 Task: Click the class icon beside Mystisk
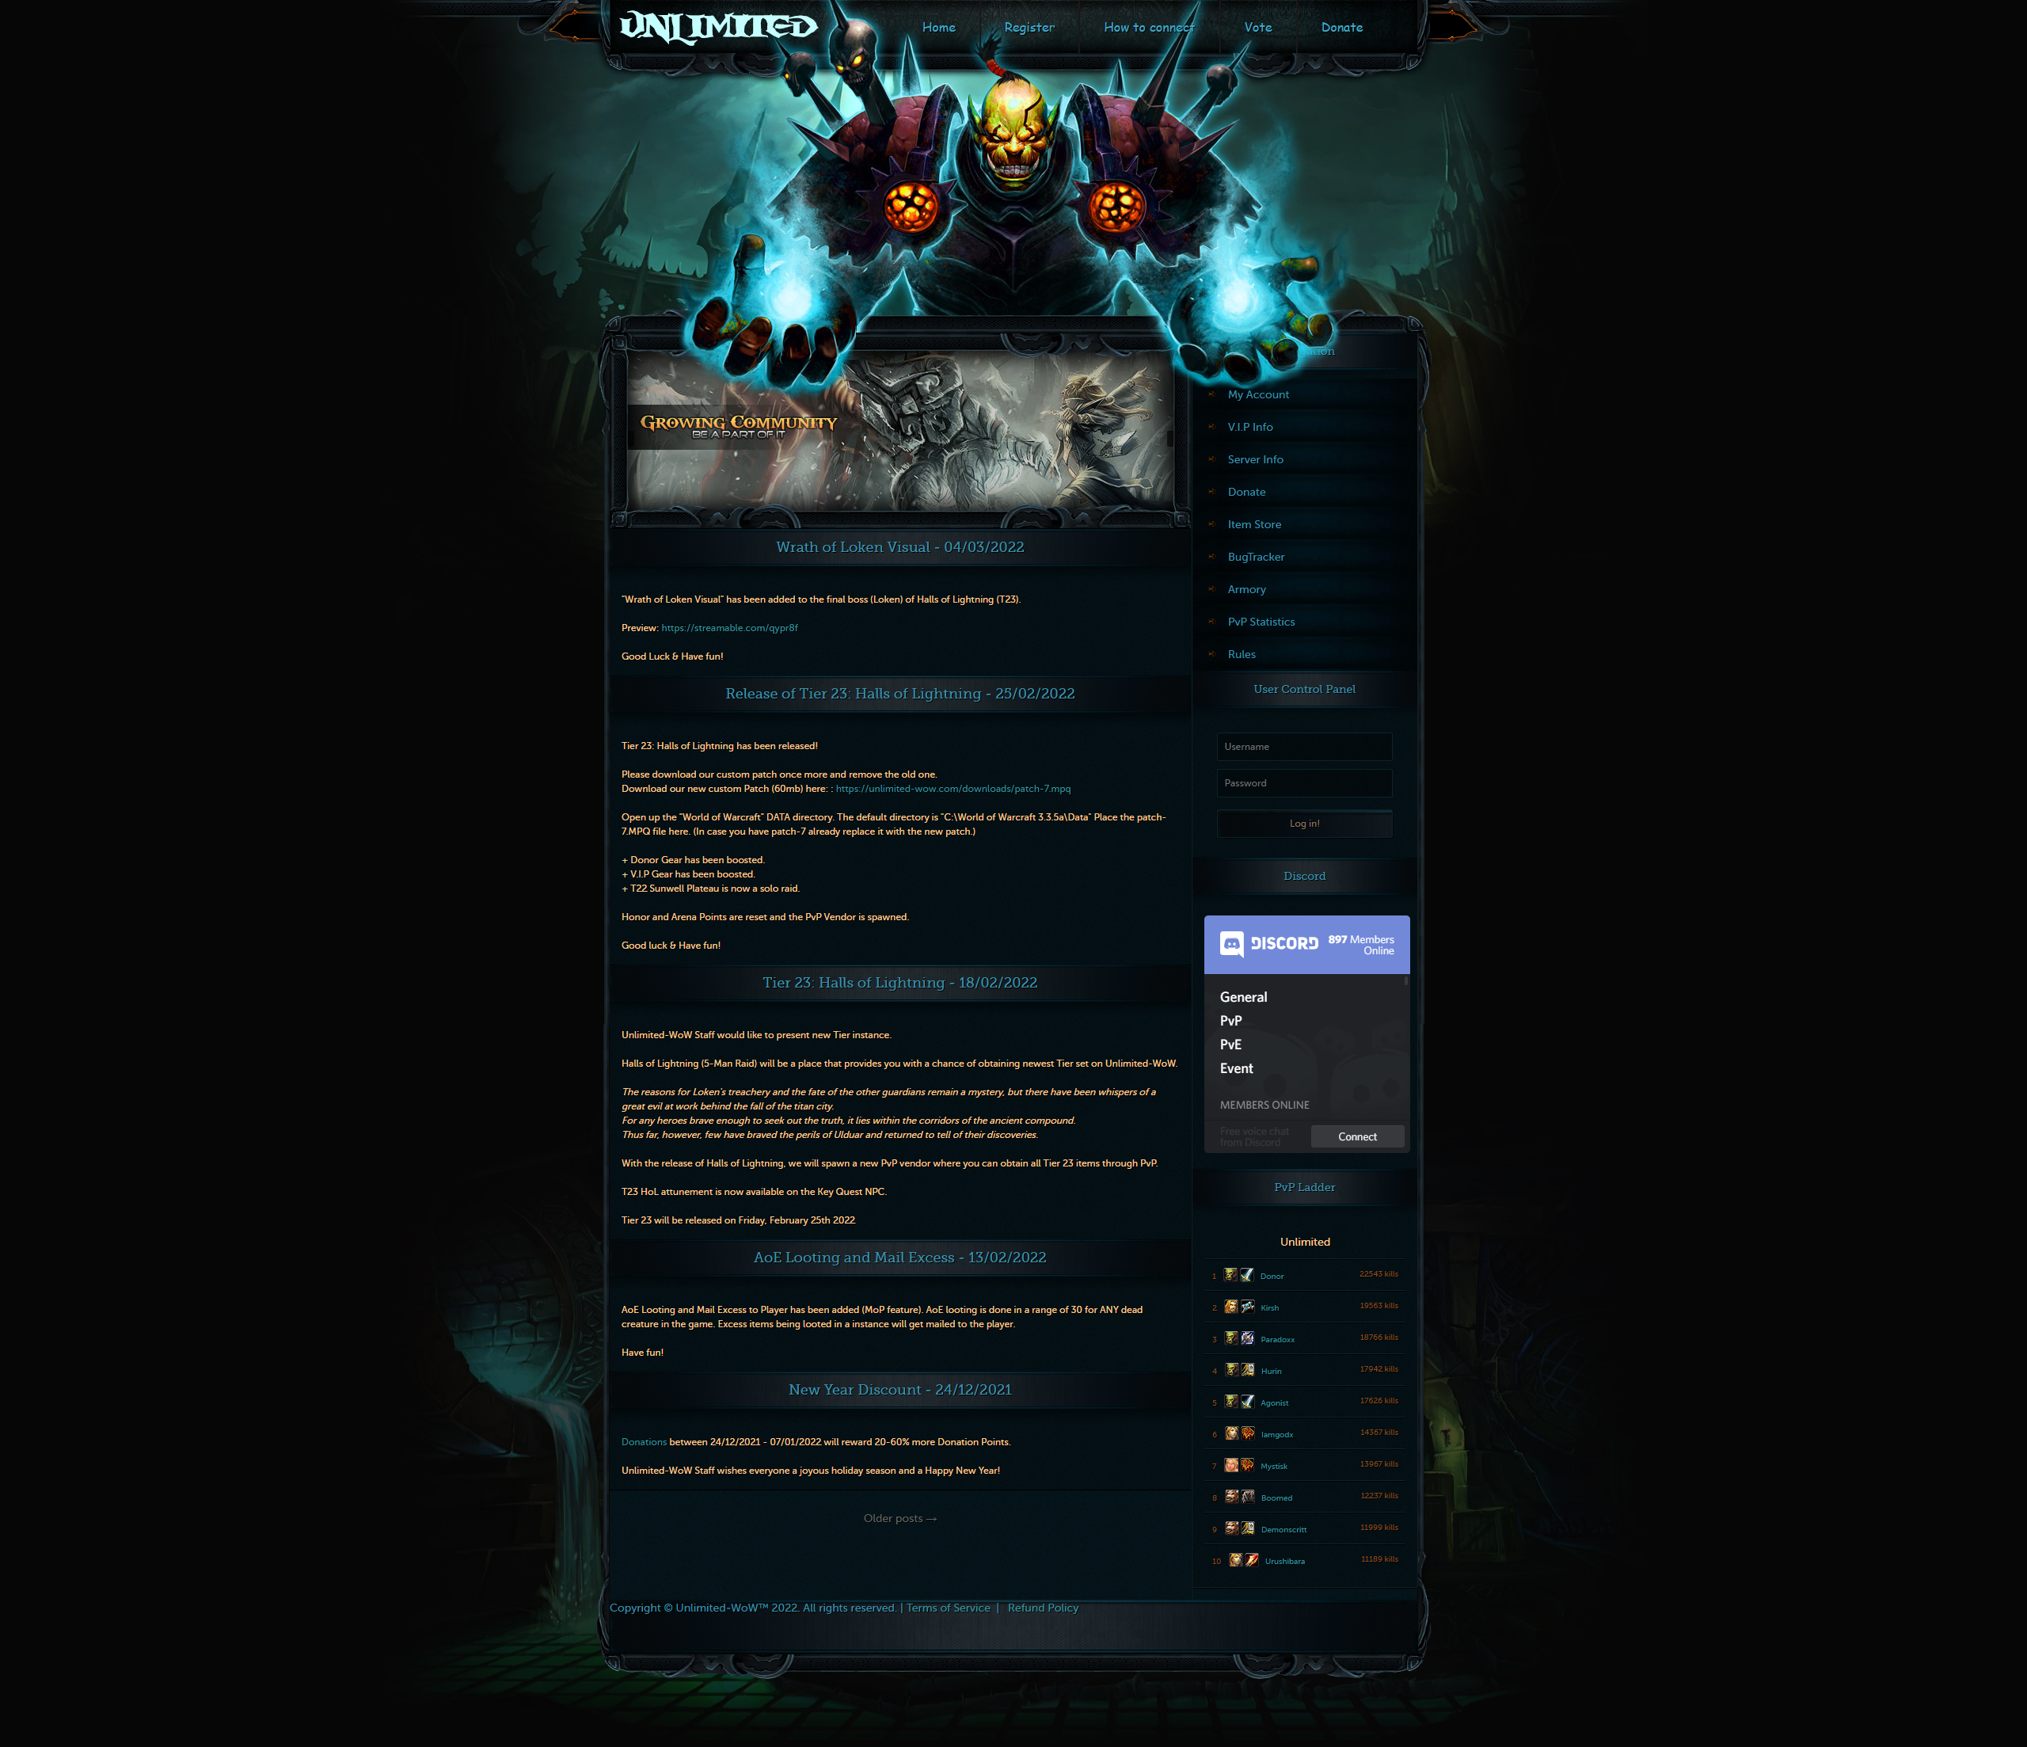(x=1246, y=1465)
